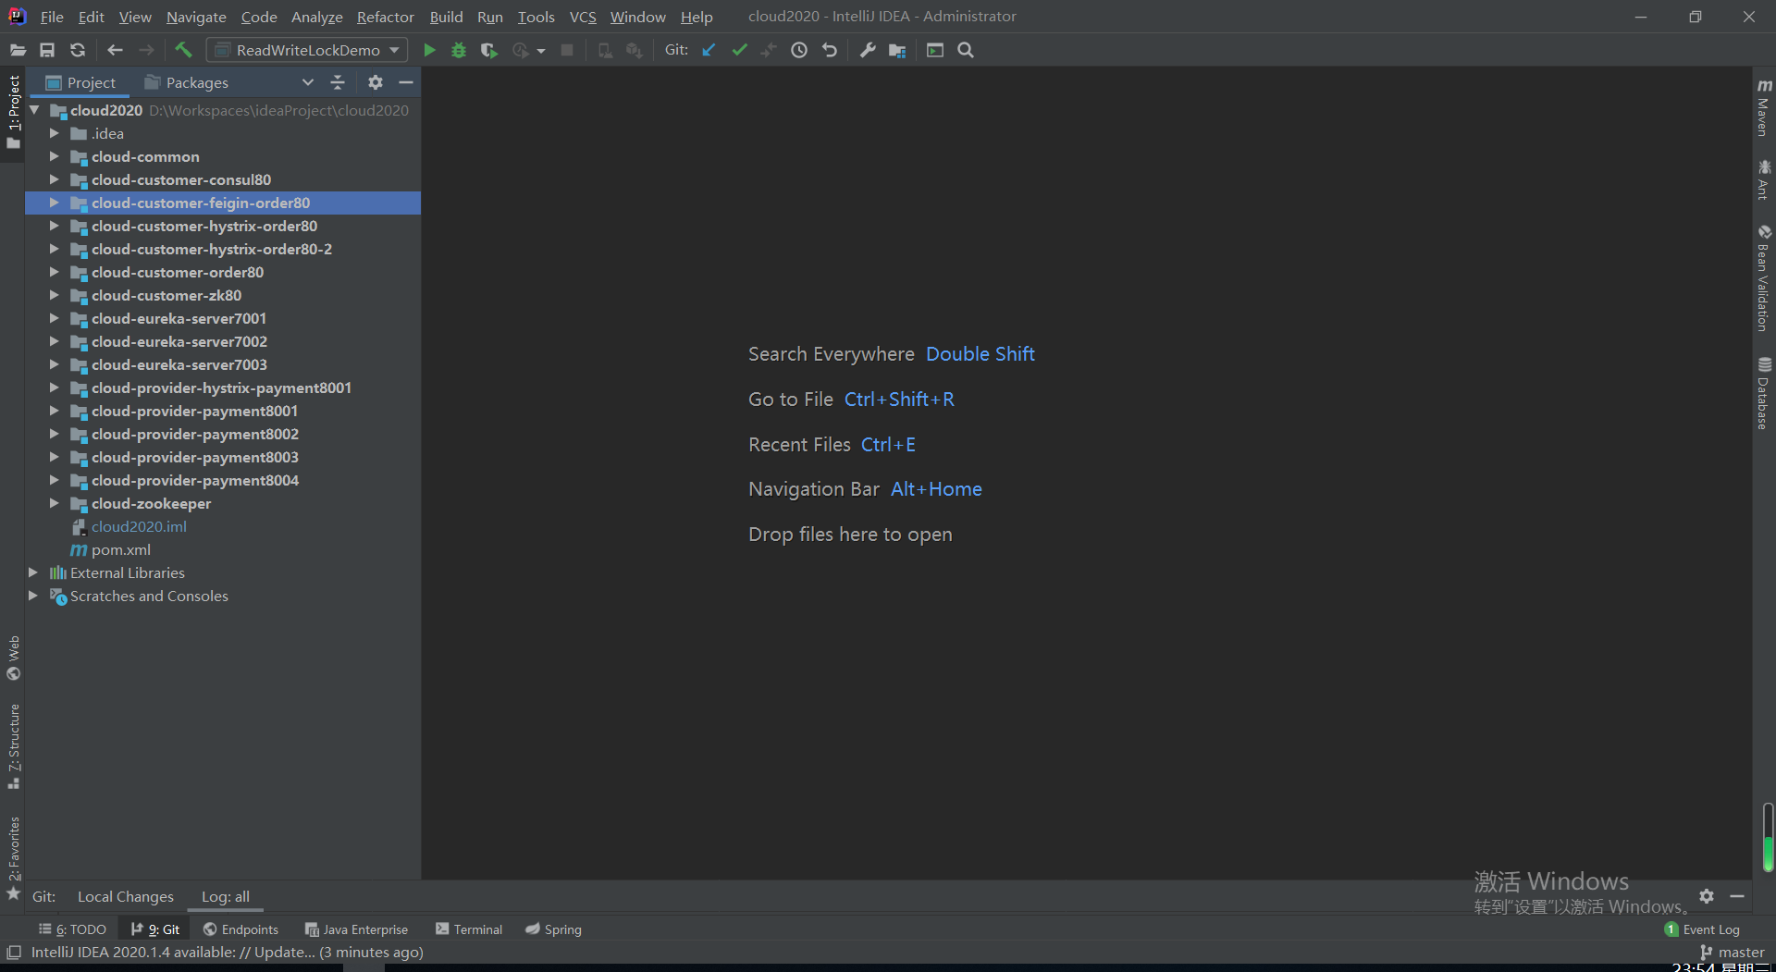Click the memory indicator bar

(1768, 837)
